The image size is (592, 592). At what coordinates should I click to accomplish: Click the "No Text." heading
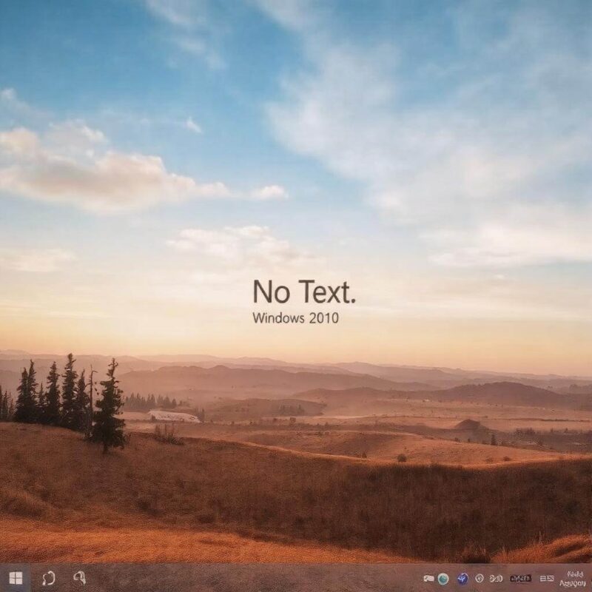click(x=303, y=292)
